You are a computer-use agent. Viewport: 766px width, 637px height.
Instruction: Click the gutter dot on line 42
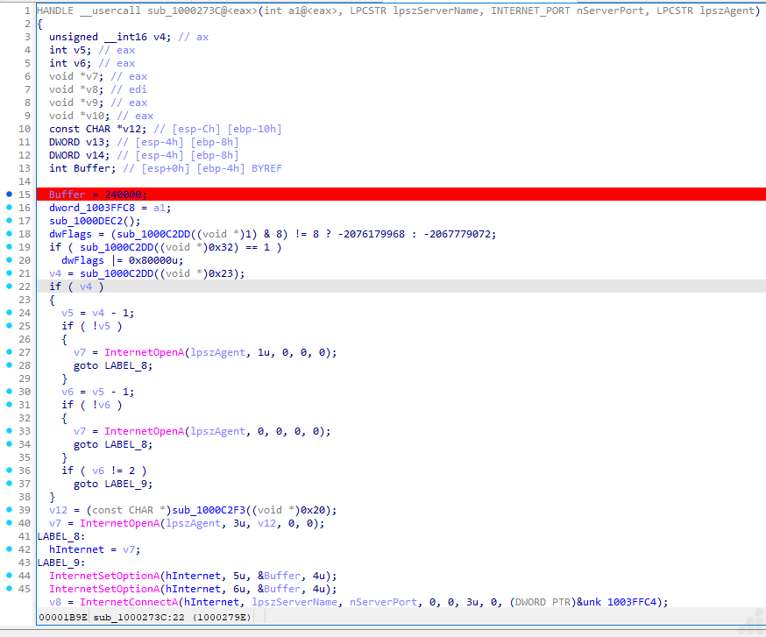coord(9,549)
